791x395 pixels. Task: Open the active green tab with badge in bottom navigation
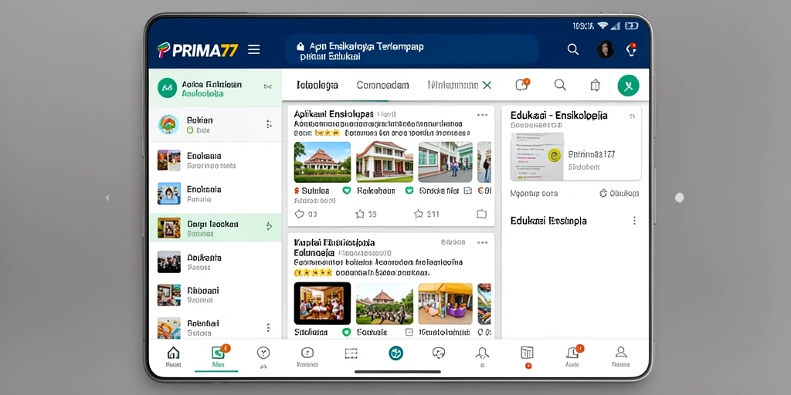219,356
